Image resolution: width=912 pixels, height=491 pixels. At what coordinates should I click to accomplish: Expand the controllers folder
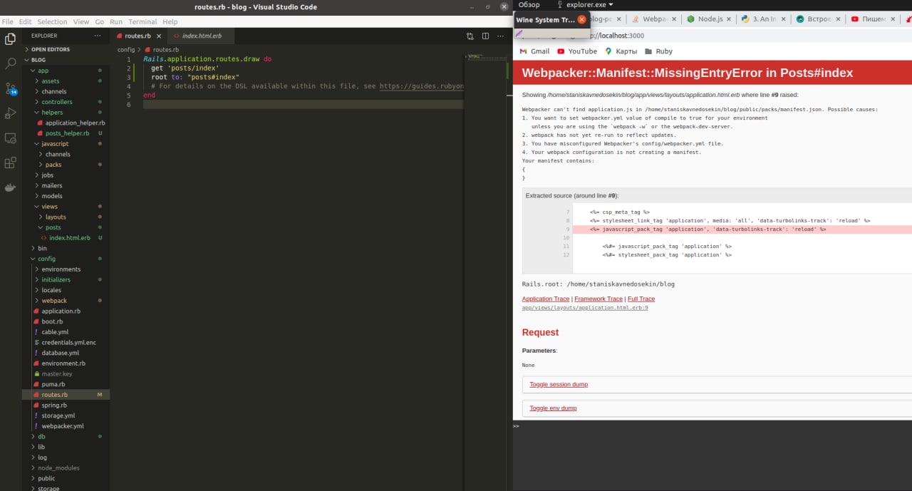pyautogui.click(x=57, y=102)
